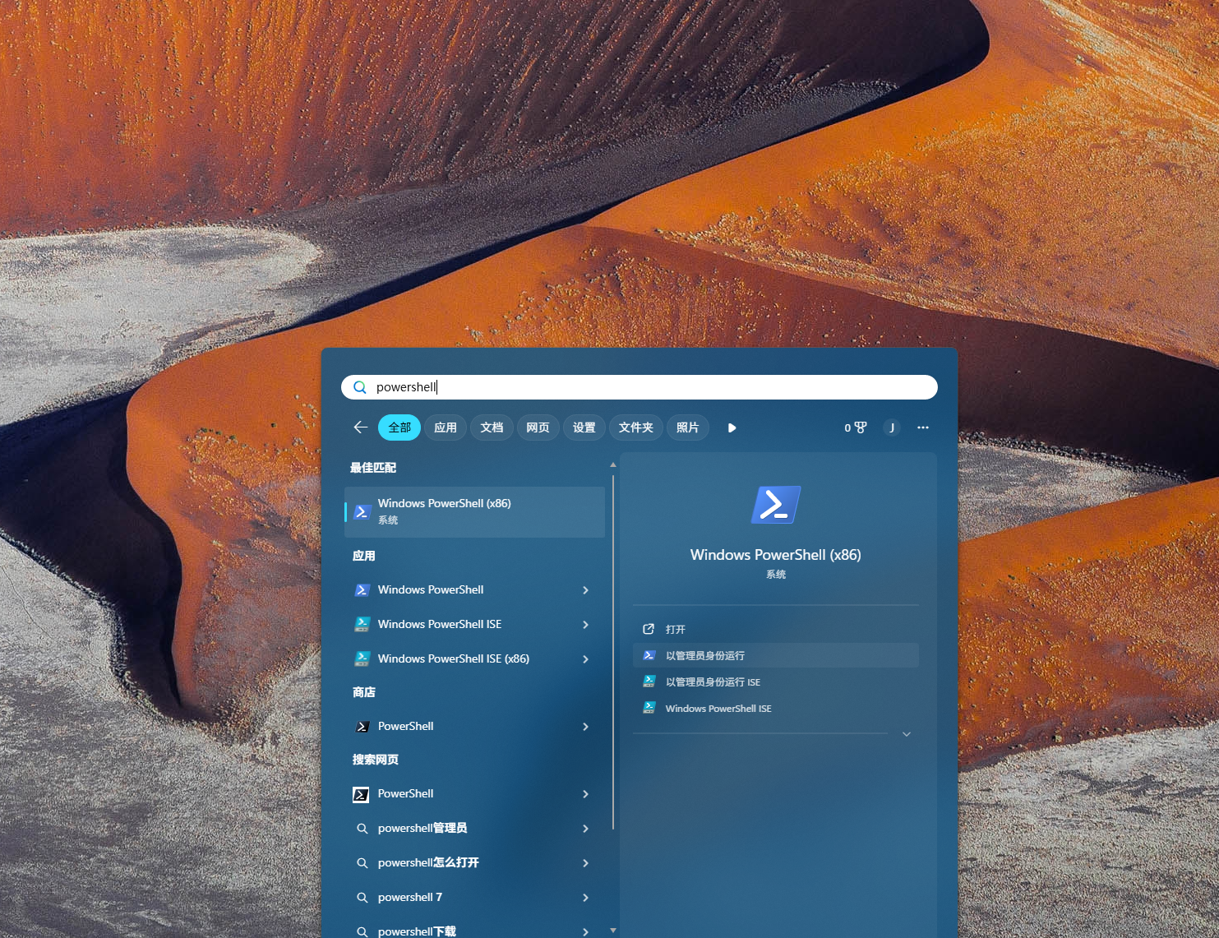Switch to the 应用 filter tab
This screenshot has height=938, width=1219.
coord(446,427)
